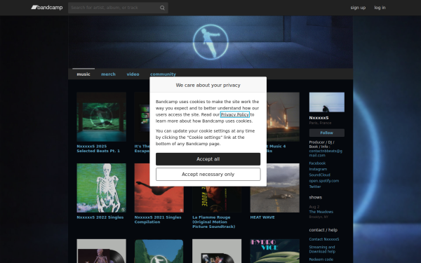Open the log in link

[x=380, y=8]
